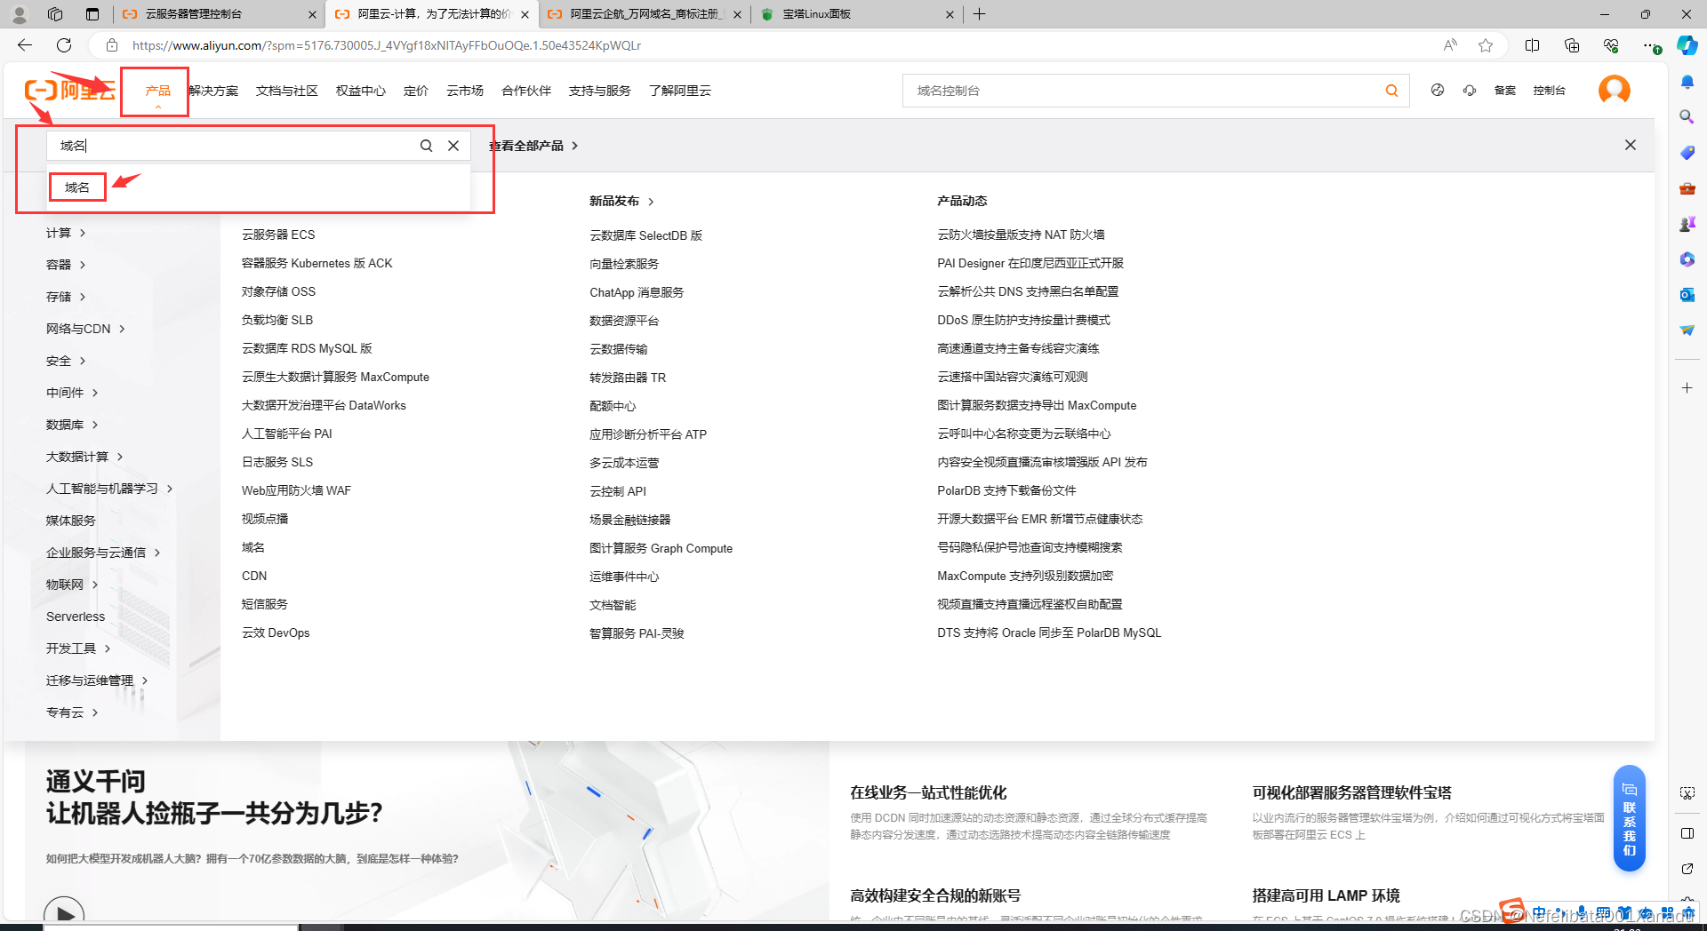
Task: Open the 产品 menu in top navigation
Action: point(157,91)
